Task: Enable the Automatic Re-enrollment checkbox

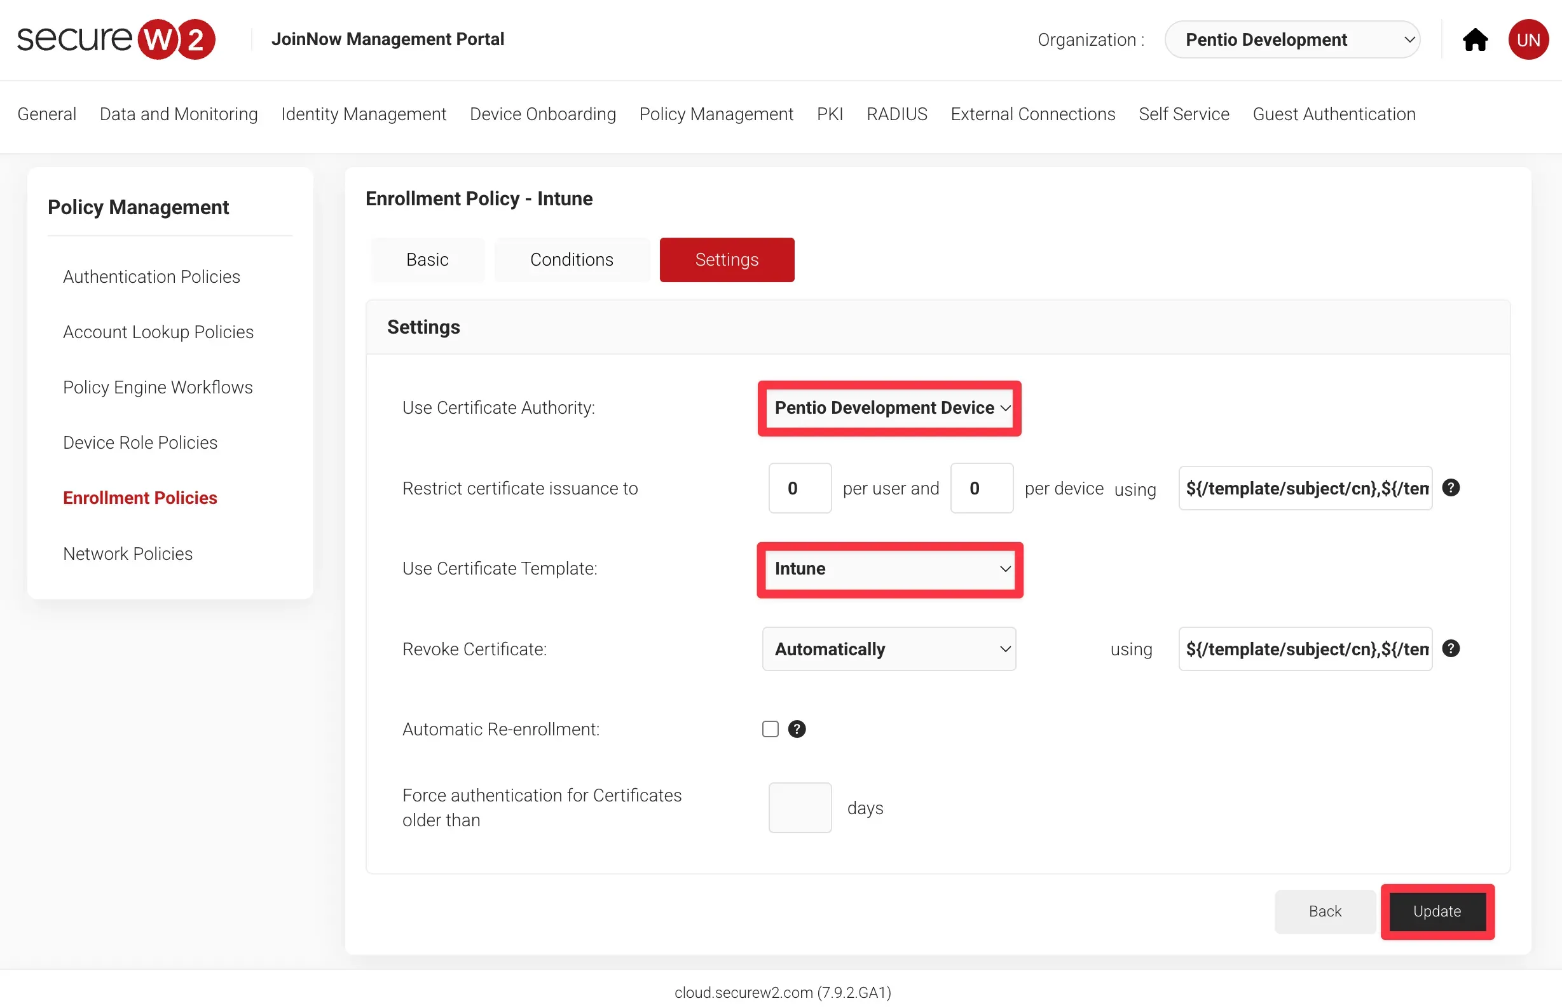Action: 770,729
